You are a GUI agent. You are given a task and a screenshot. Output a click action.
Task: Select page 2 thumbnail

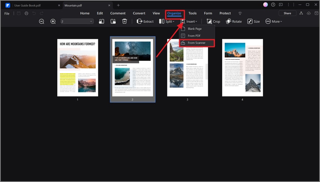[x=133, y=68]
